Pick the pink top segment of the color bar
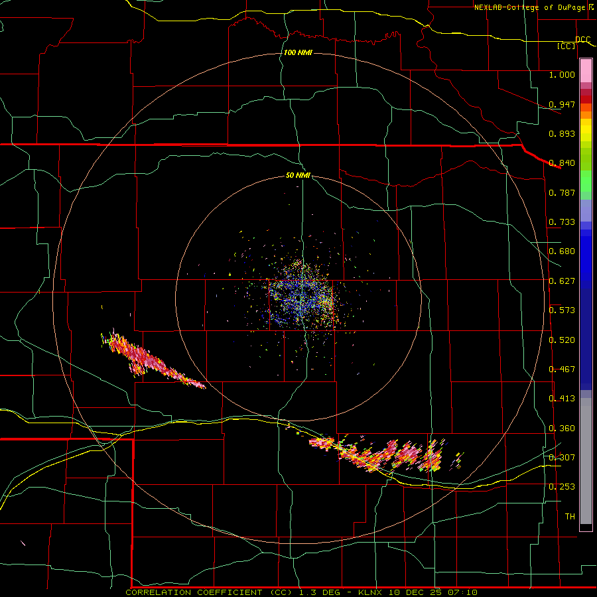The width and height of the screenshot is (597, 597). click(x=586, y=71)
